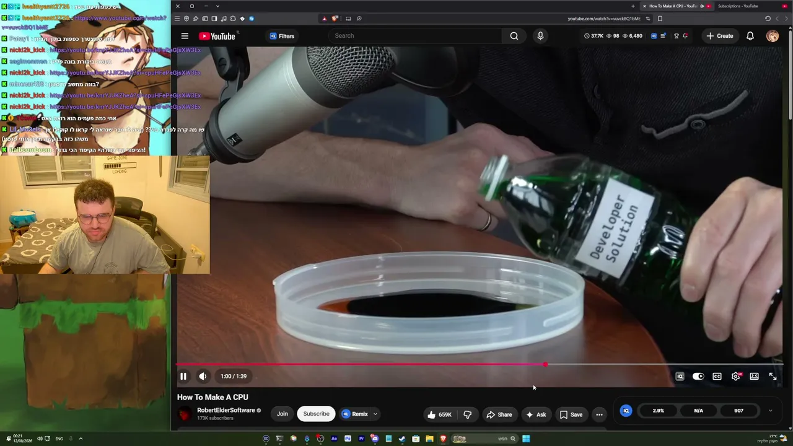Click the magnifier search submit button
The image size is (793, 446).
[514, 36]
